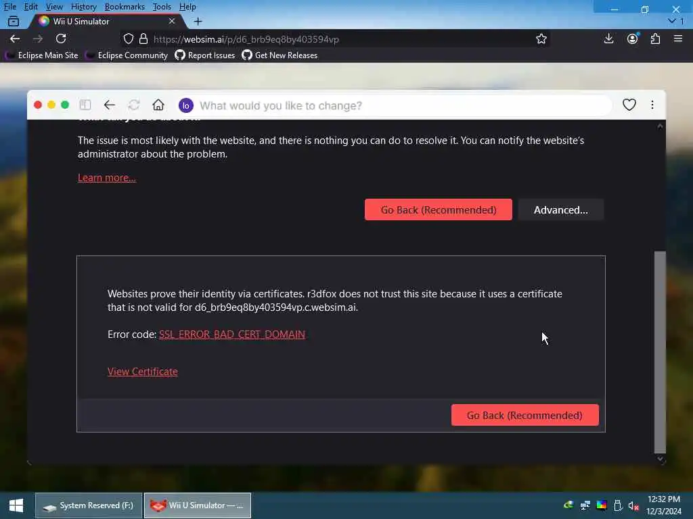Viewport: 693px width, 519px height.
Task: Open the Bookmarks menu
Action: [125, 7]
